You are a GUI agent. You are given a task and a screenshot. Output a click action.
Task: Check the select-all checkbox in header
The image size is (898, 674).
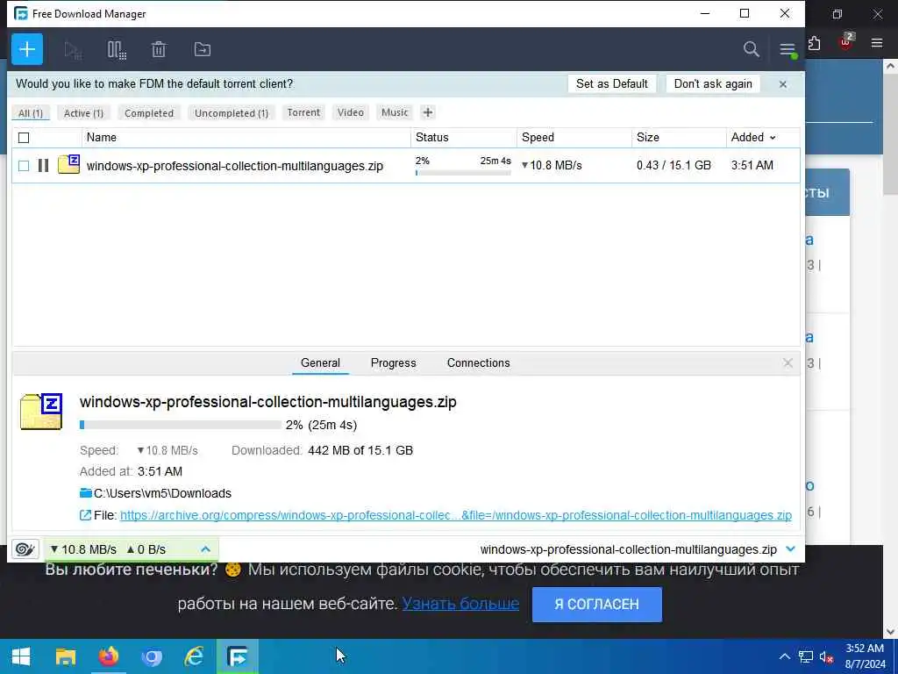pyautogui.click(x=24, y=138)
